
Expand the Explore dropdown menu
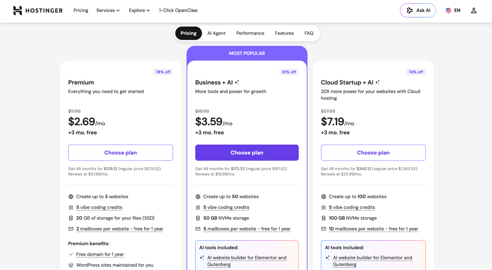[x=139, y=11]
